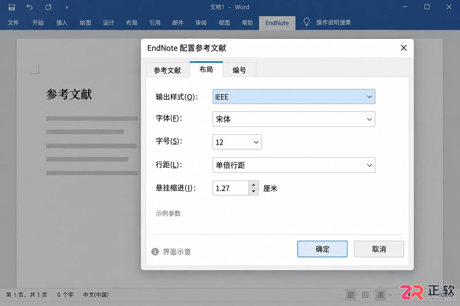Screen dimensions: 460x306
Task: Click the 厘米 unit label
Action: (x=270, y=188)
